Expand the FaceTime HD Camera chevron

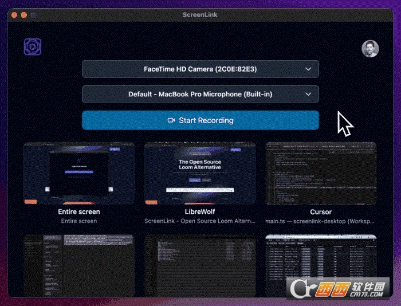pos(308,69)
